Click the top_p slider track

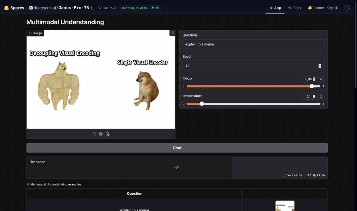(x=253, y=86)
